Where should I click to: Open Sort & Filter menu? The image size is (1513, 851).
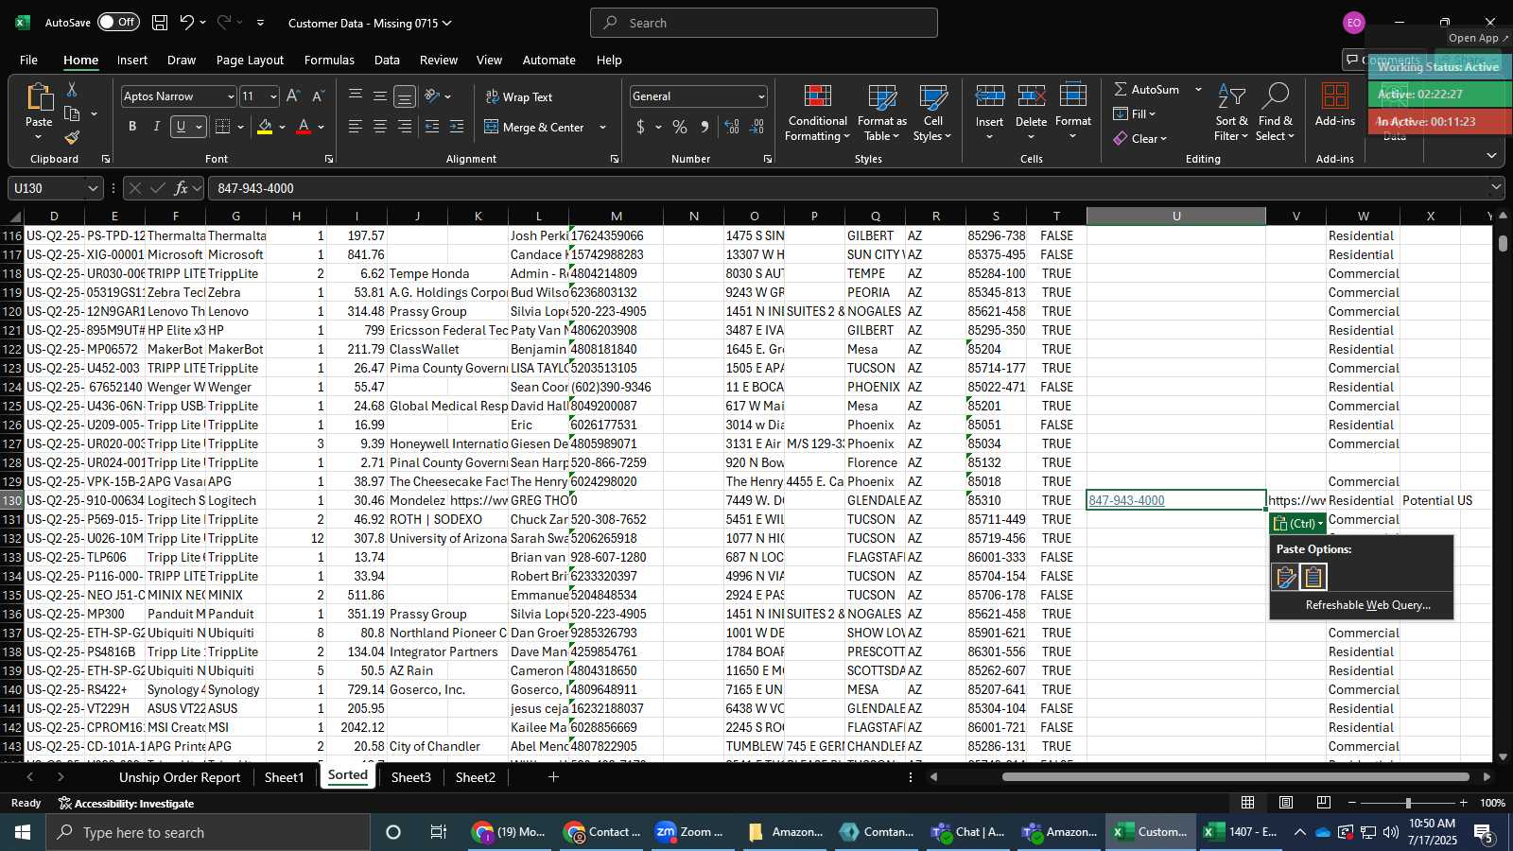coord(1231,113)
